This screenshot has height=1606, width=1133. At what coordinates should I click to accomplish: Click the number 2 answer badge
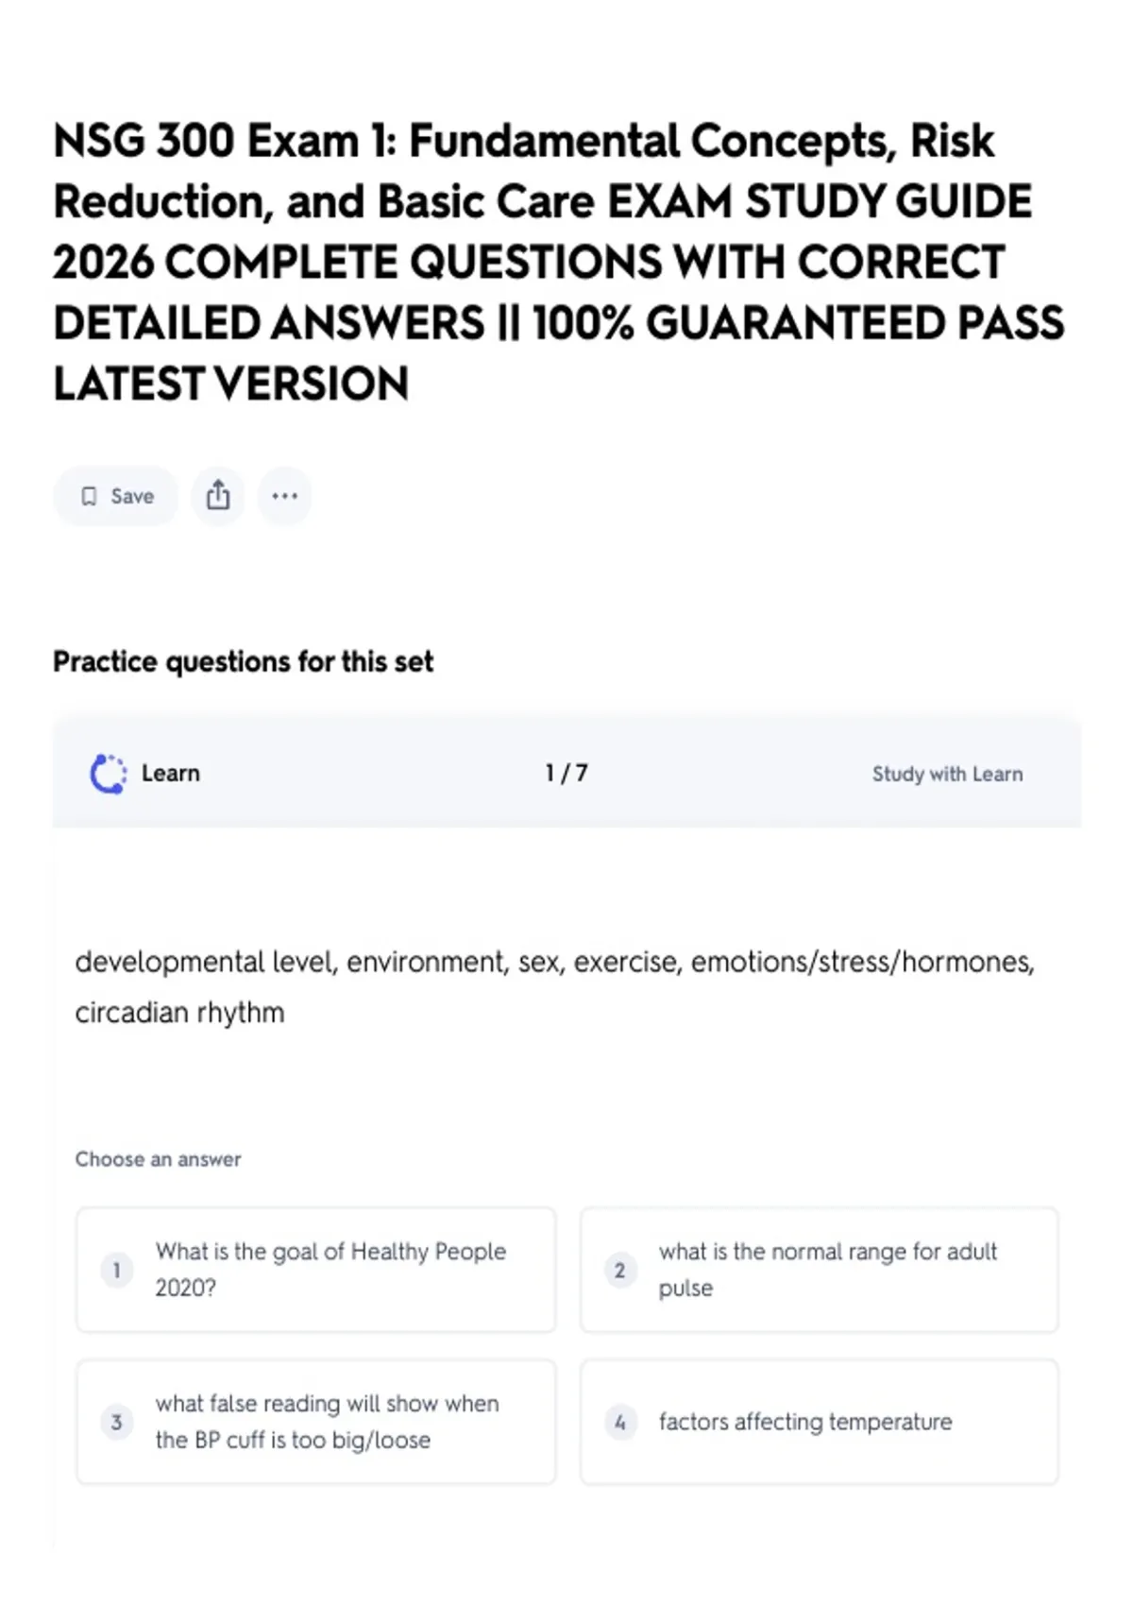(620, 1270)
